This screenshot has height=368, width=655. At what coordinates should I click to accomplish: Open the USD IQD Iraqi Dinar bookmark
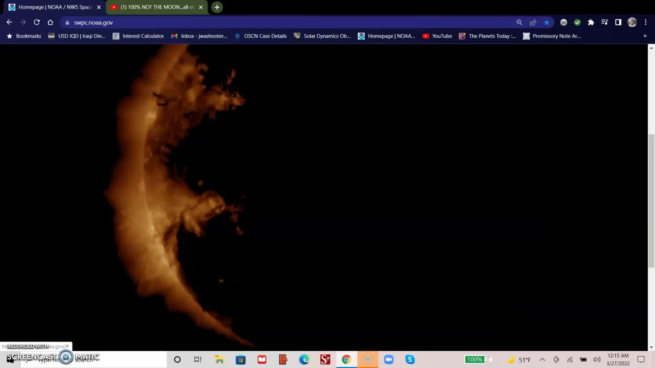77,36
